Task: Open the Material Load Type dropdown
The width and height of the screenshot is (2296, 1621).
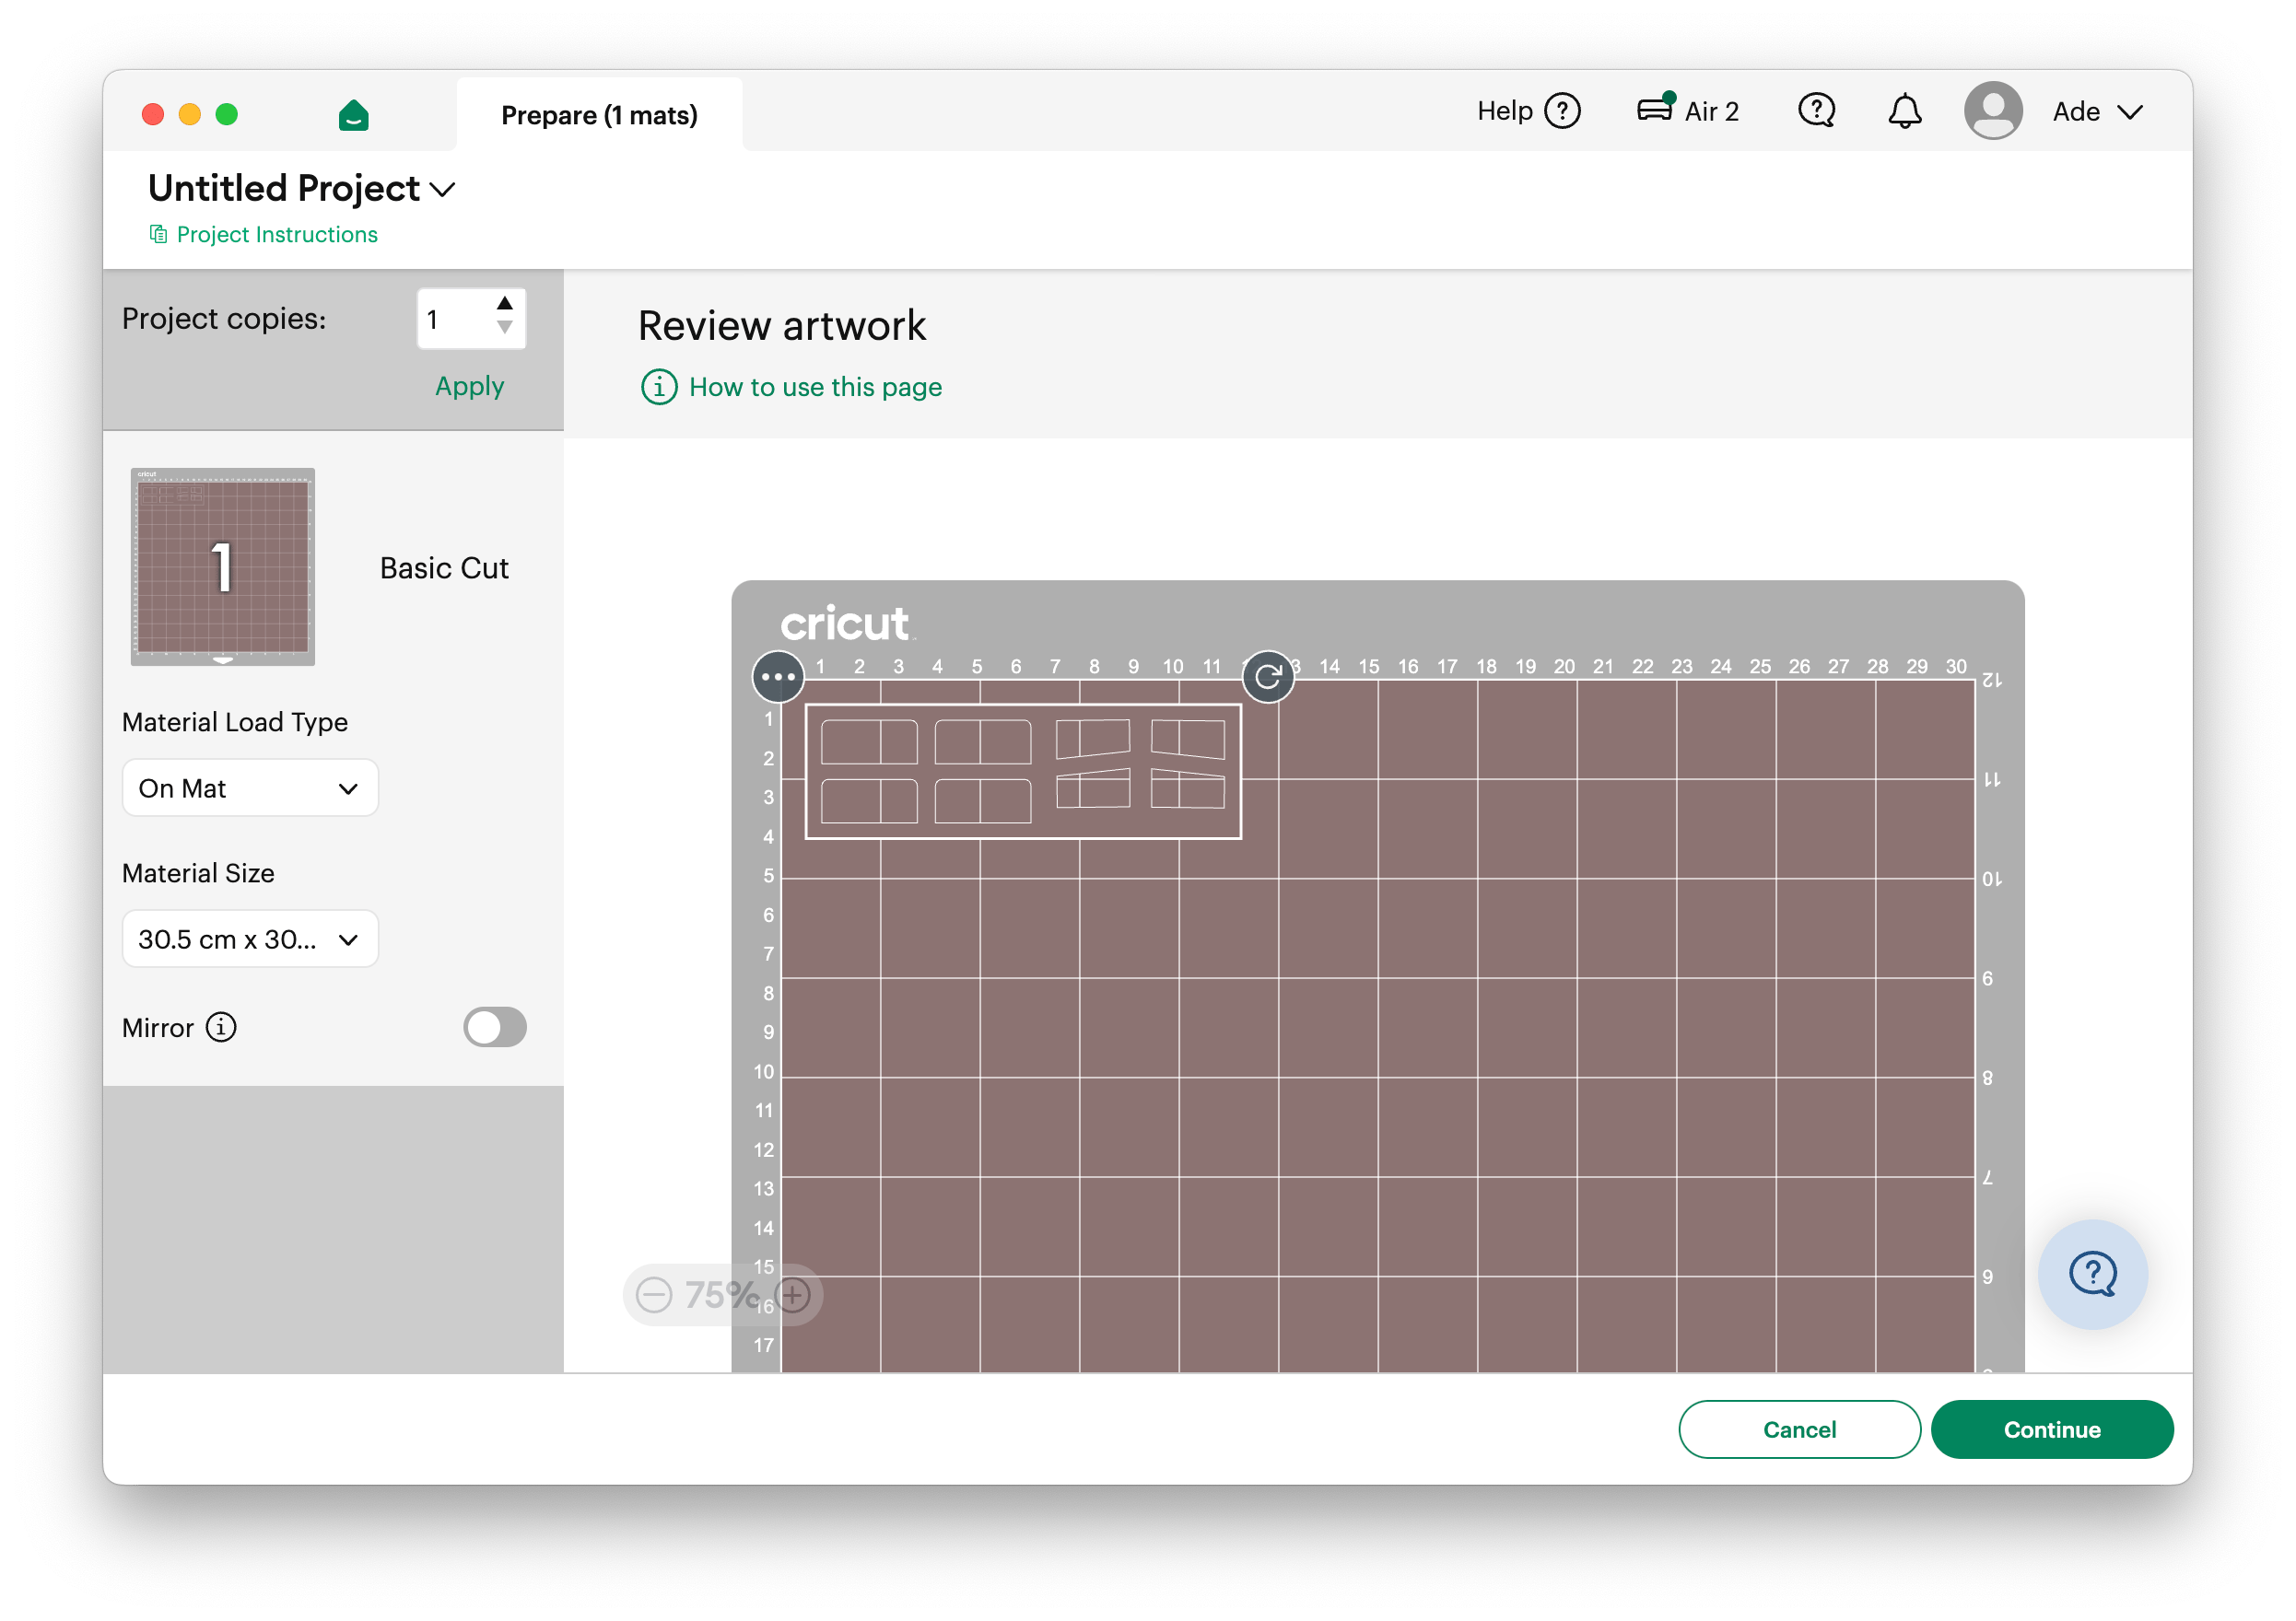Action: pos(250,788)
